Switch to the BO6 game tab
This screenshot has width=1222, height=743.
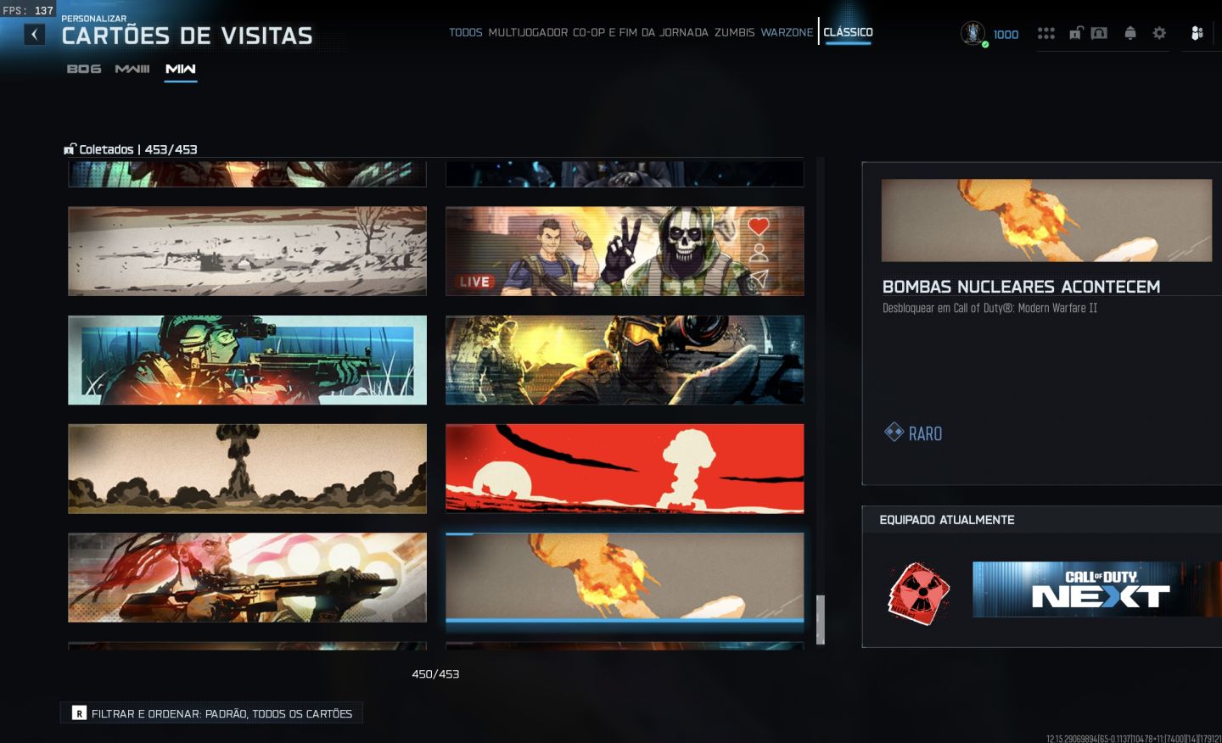point(84,69)
